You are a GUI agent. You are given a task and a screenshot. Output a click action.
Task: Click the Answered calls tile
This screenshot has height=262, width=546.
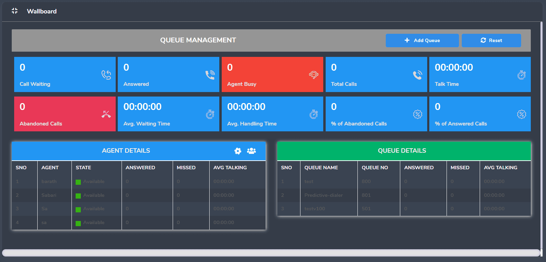tap(169, 74)
